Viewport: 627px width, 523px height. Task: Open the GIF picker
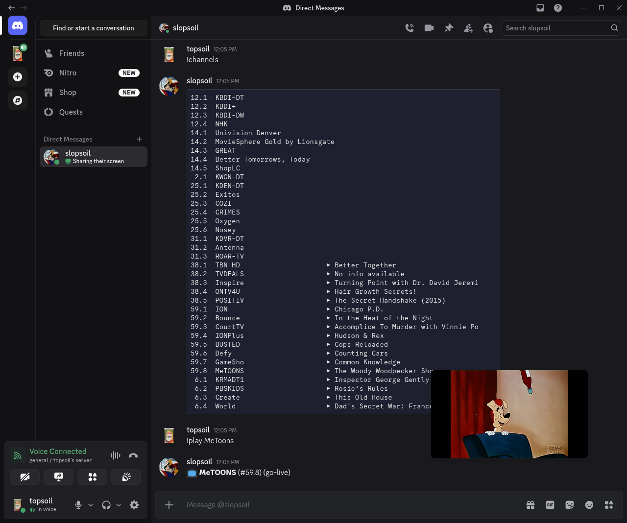tap(550, 505)
